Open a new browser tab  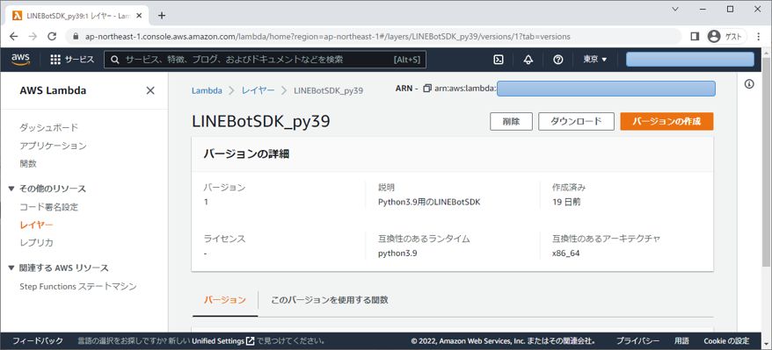click(162, 15)
